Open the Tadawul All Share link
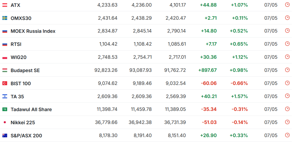 coord(31,110)
